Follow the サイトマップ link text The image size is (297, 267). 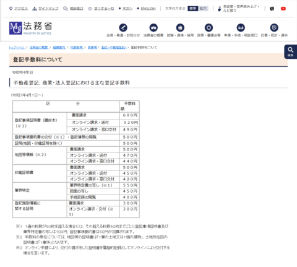pyautogui.click(x=48, y=9)
